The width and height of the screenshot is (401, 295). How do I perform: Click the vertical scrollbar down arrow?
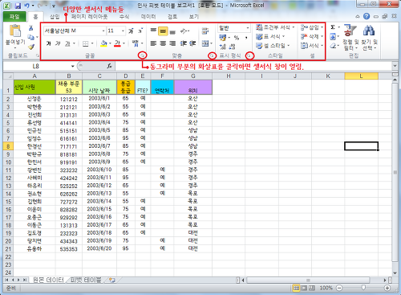[395, 273]
